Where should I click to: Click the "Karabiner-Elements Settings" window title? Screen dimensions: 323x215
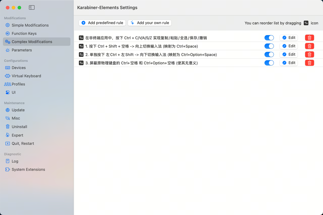tap(107, 8)
